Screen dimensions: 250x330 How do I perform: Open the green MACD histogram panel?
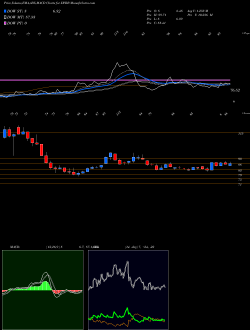[42, 290]
